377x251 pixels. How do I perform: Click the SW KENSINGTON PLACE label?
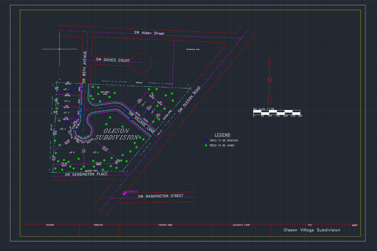86,174
